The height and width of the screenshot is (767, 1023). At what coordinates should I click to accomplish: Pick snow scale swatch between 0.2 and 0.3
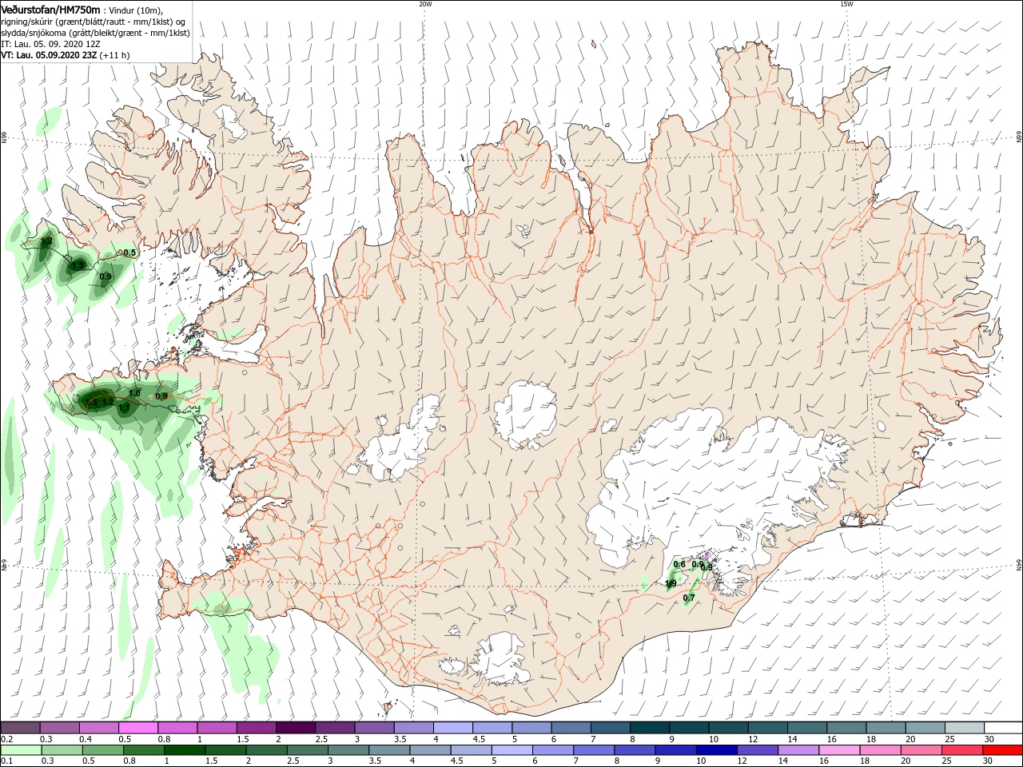click(20, 728)
